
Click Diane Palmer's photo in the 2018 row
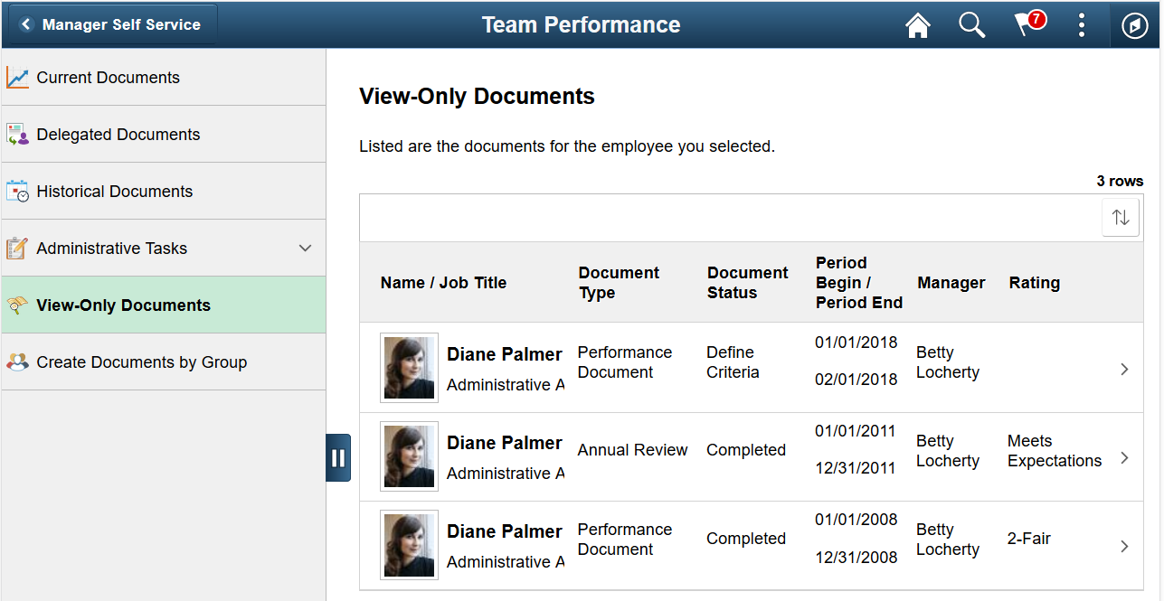click(409, 368)
